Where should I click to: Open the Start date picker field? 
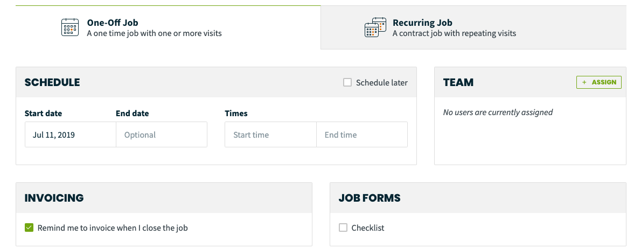pyautogui.click(x=71, y=135)
